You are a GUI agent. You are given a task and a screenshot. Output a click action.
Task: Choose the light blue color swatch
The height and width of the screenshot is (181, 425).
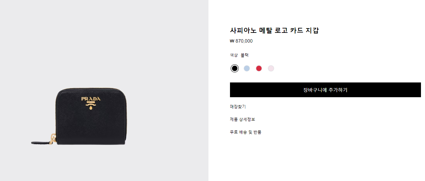247,68
